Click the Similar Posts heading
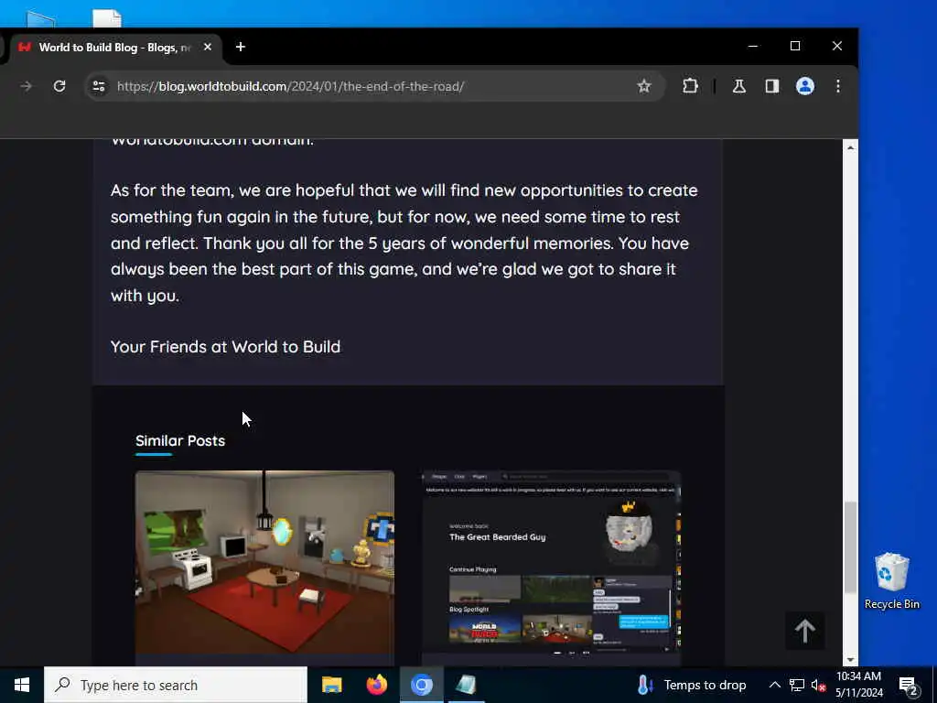This screenshot has height=703, width=937. point(180,441)
